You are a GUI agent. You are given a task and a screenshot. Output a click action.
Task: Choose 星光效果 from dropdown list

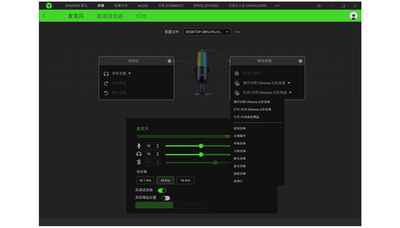[x=240, y=166]
